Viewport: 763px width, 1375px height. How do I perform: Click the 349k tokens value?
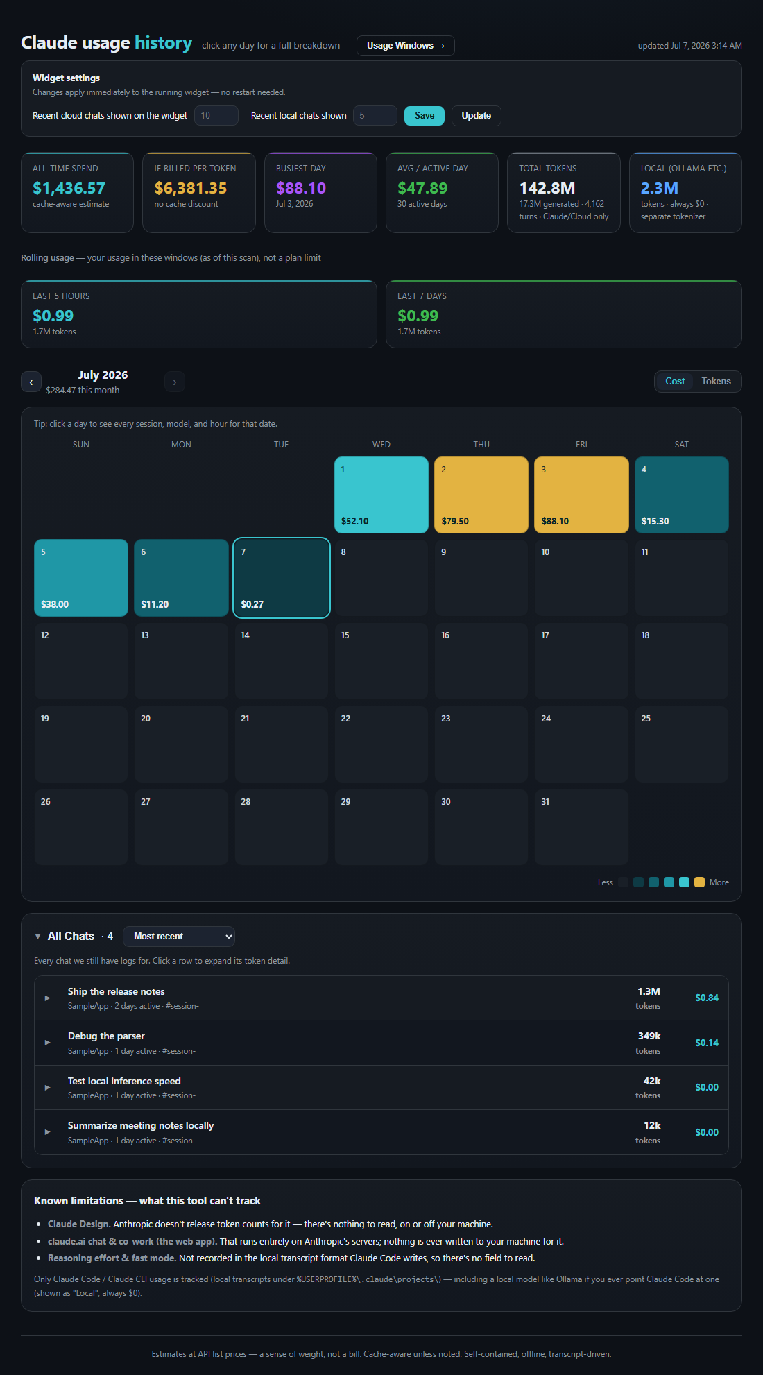649,1036
